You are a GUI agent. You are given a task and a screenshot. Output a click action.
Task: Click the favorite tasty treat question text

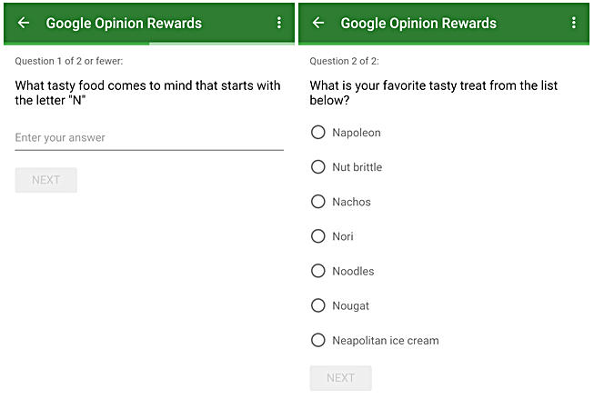[x=434, y=93]
